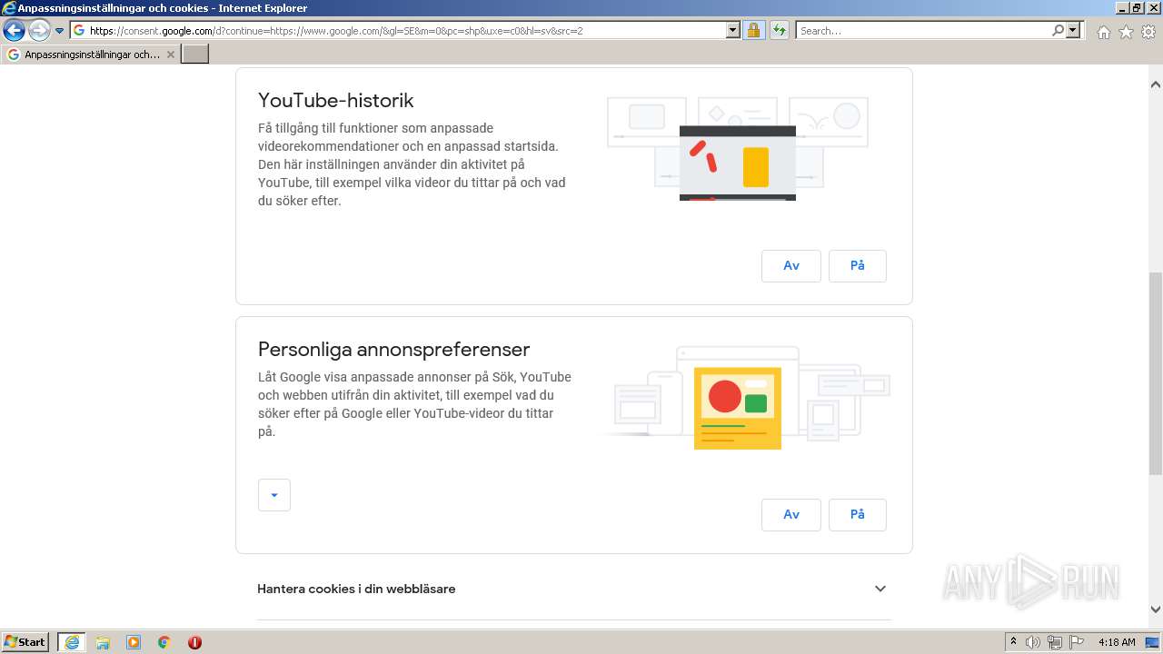
Task: Click the Show desktop tray icon
Action: (x=1152, y=642)
